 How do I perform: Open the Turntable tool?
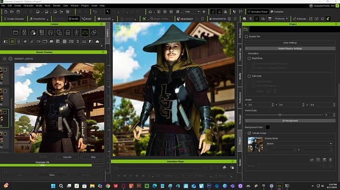pyautogui.click(x=277, y=12)
